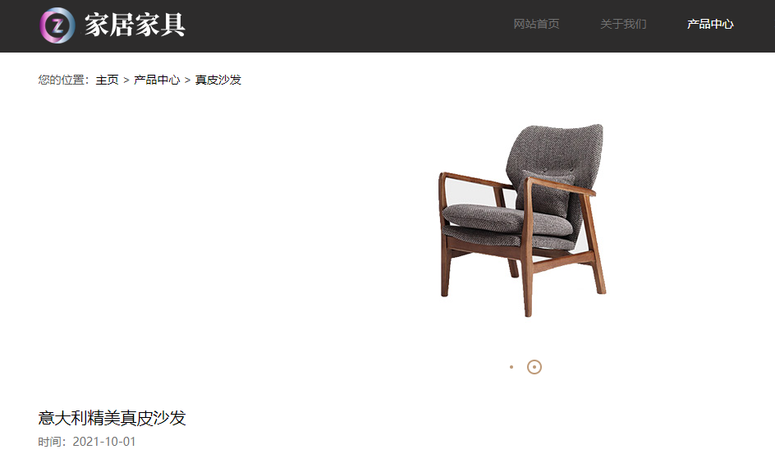Click the 家居家具 site title text
The width and height of the screenshot is (775, 468).
[135, 25]
